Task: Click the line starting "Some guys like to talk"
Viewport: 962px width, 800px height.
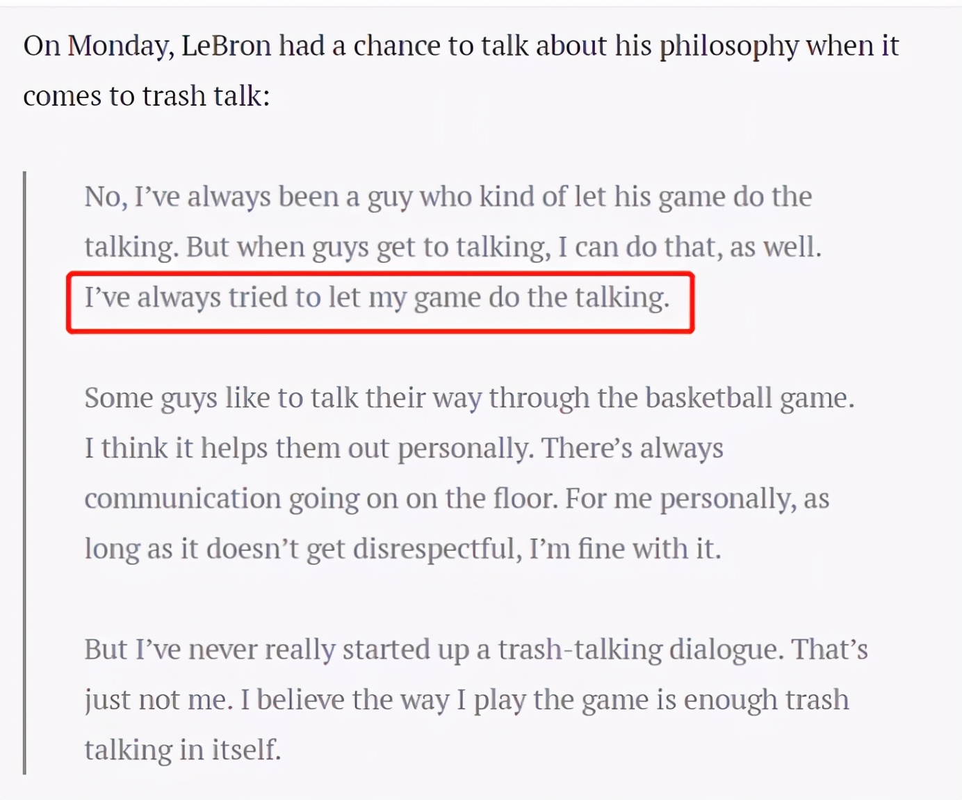Action: pos(469,399)
